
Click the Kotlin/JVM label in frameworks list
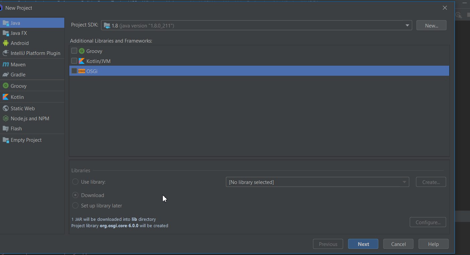(x=98, y=61)
